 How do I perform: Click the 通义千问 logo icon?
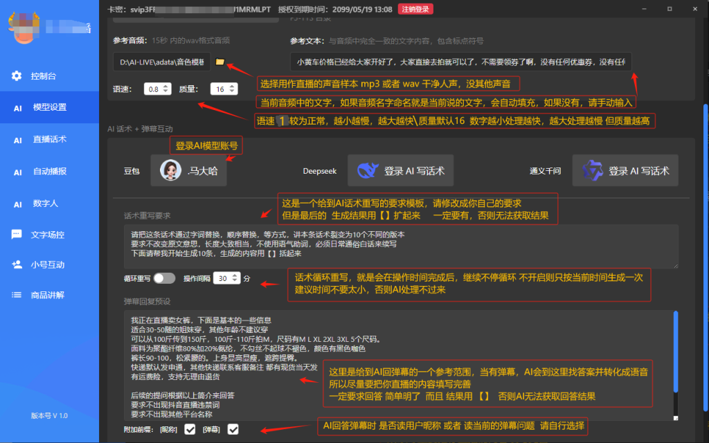(x=593, y=170)
